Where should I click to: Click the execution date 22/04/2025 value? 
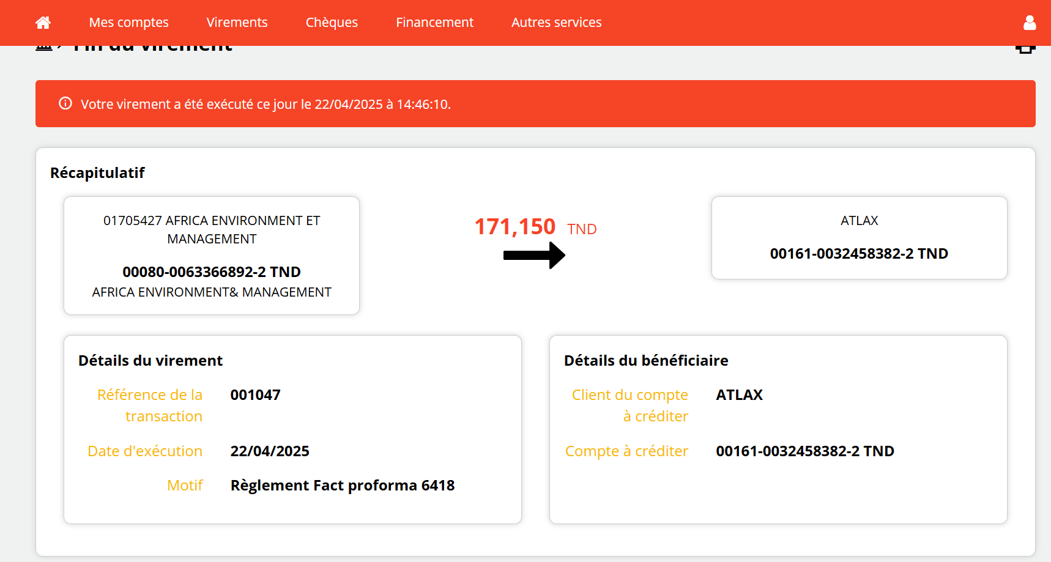270,451
